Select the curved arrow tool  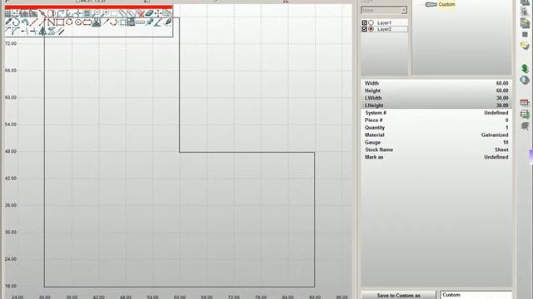pyautogui.click(x=25, y=22)
